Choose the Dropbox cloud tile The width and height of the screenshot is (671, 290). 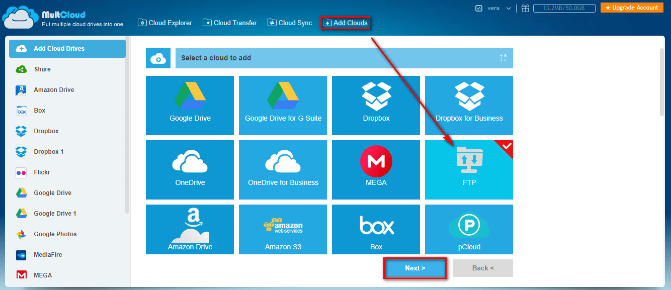pyautogui.click(x=376, y=106)
